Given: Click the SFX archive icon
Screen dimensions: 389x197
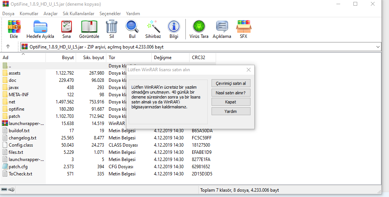Looking at the screenshot, I should coord(244,27).
